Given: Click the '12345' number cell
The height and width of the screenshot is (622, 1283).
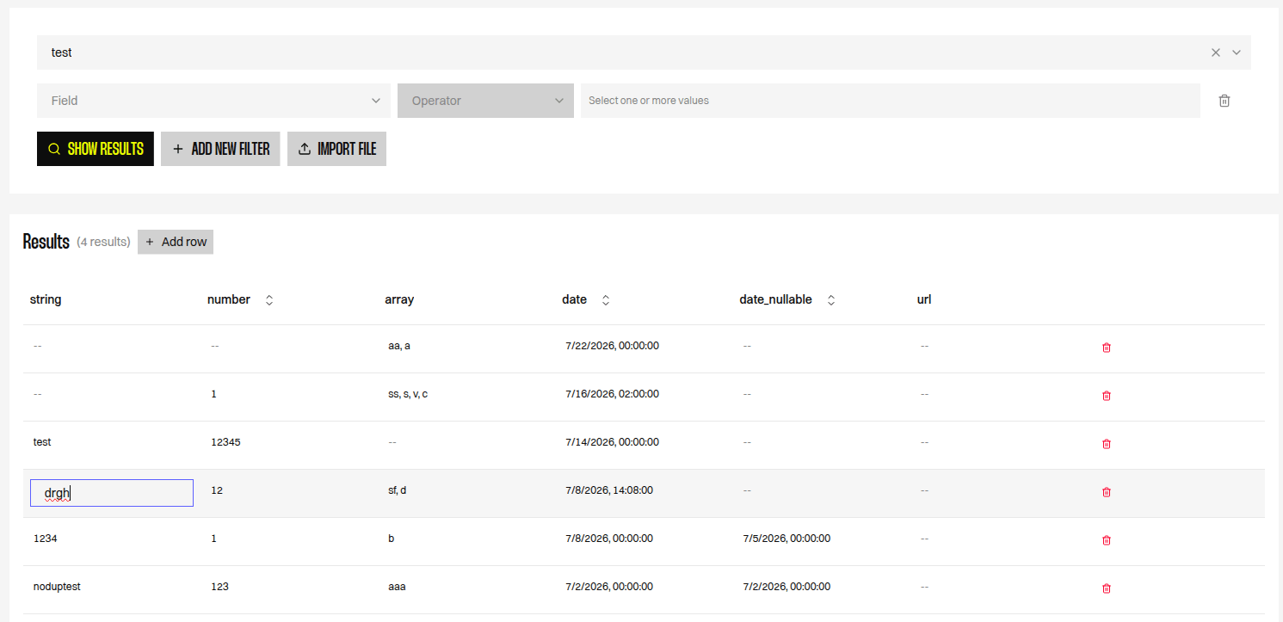Looking at the screenshot, I should coord(225,441).
